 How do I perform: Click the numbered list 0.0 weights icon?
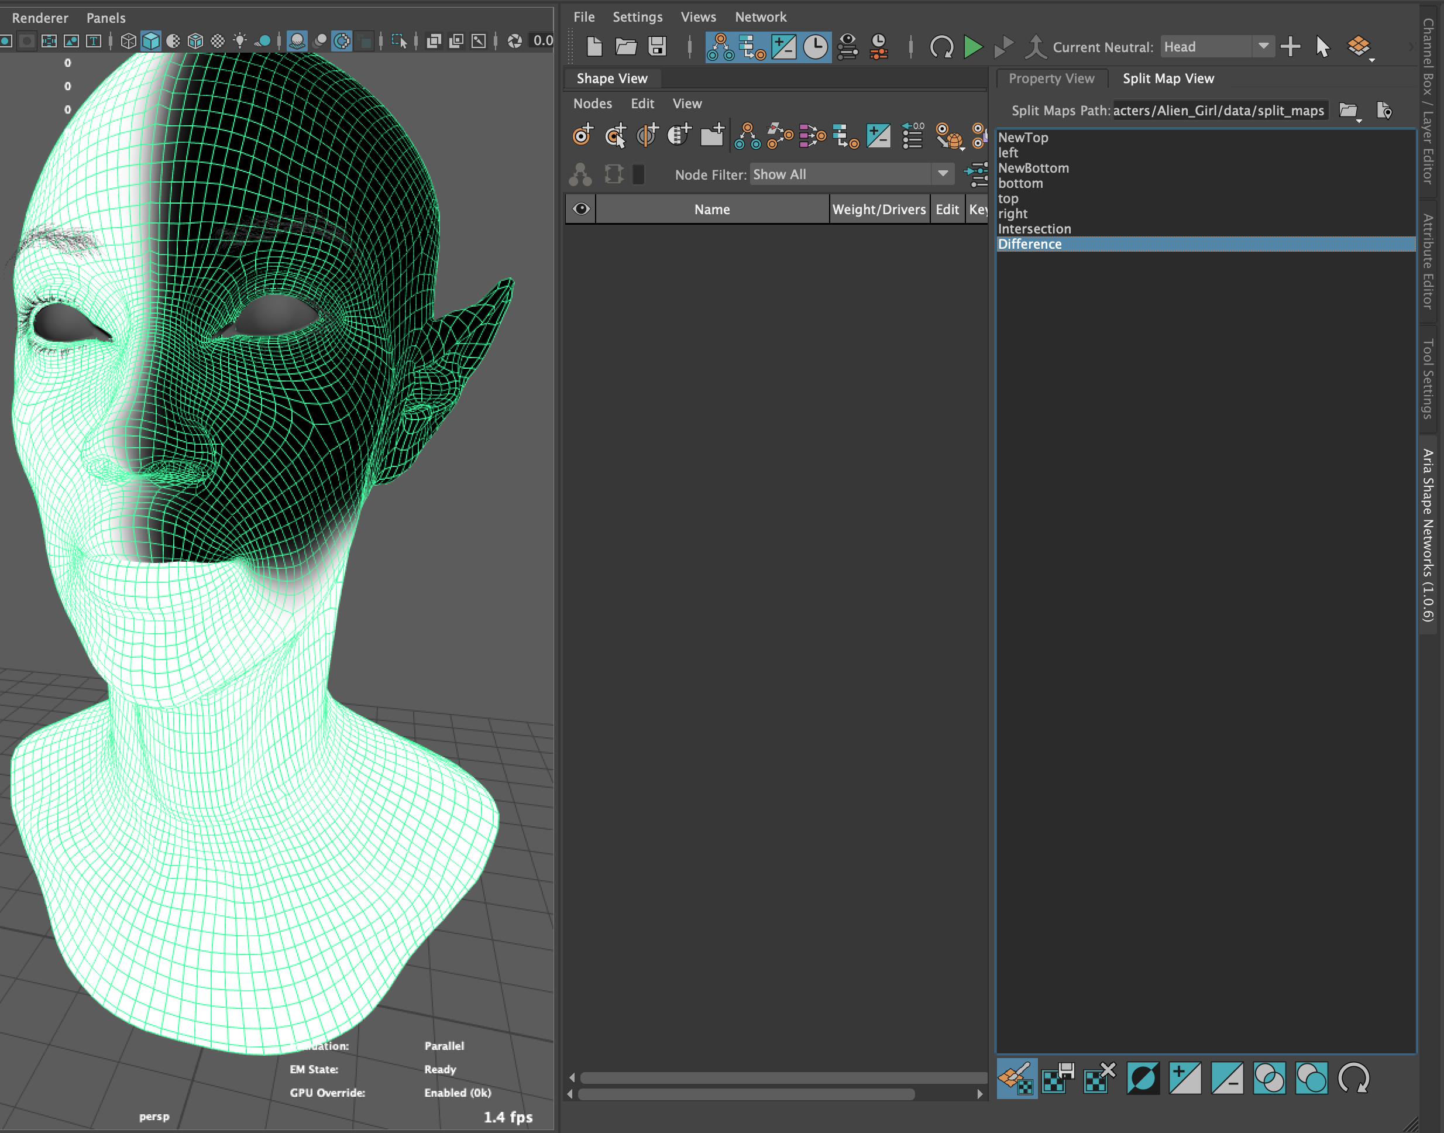(x=913, y=135)
